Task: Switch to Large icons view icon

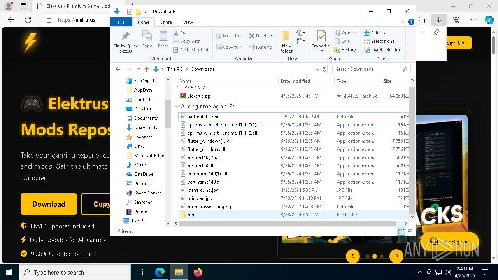Action: pyautogui.click(x=409, y=231)
